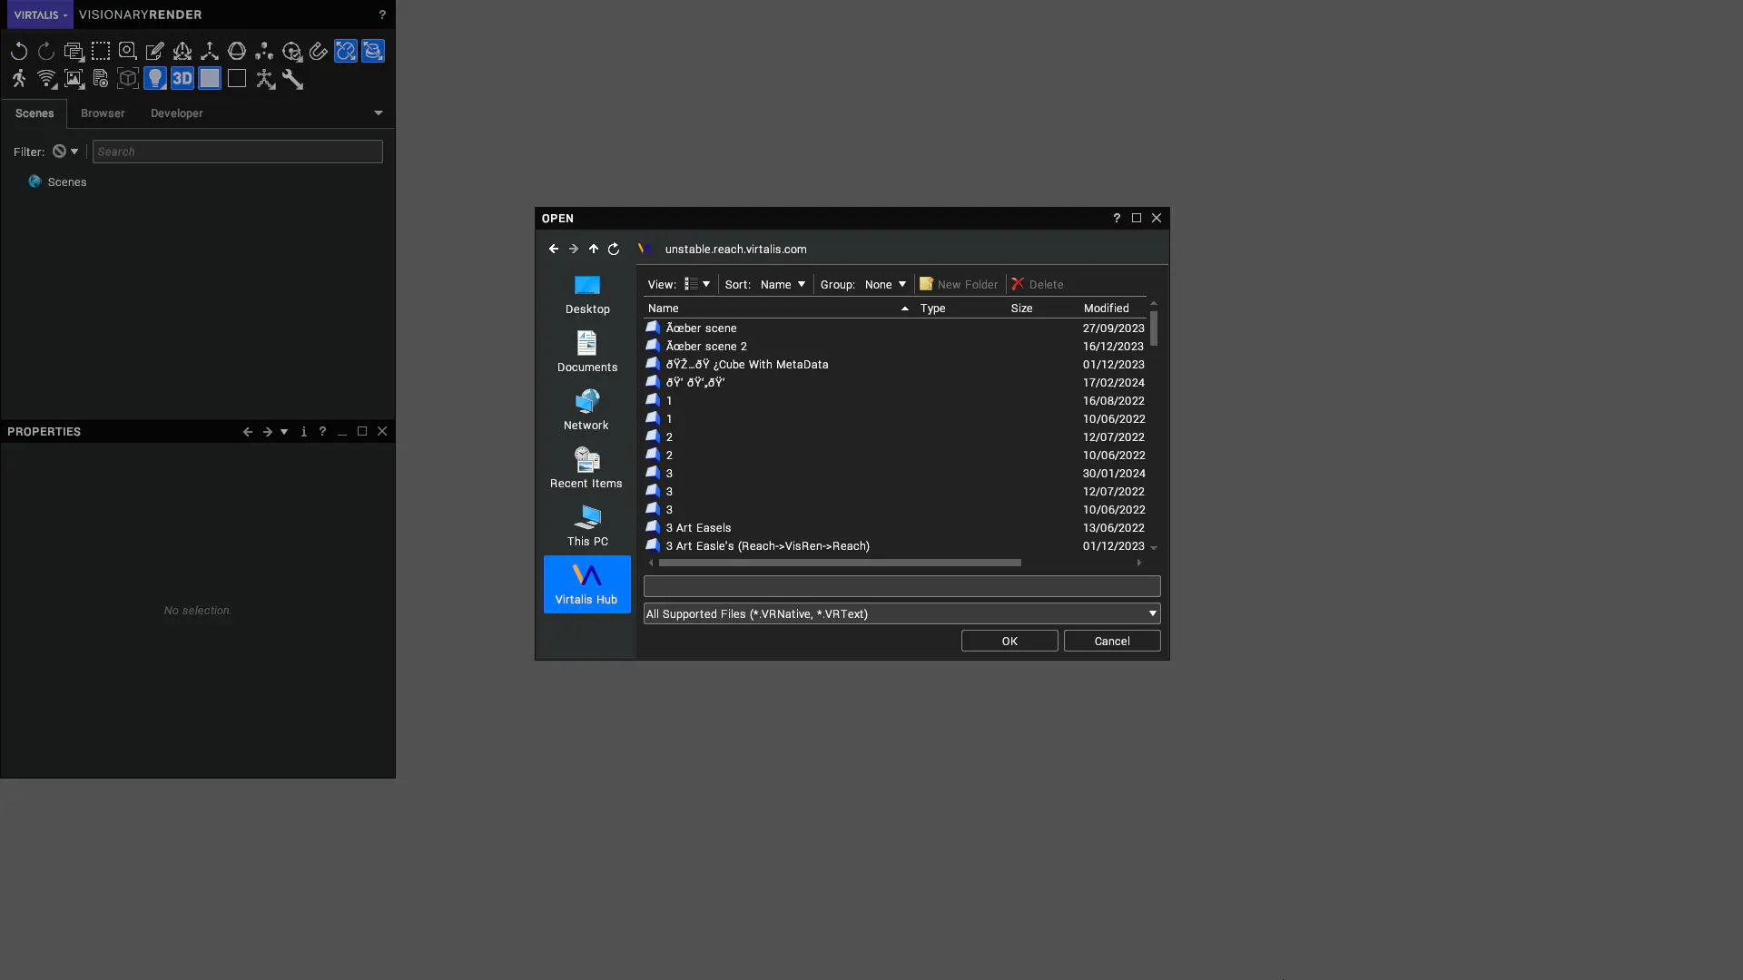Image resolution: width=1743 pixels, height=980 pixels.
Task: Click the disc with checkmark icon
Action: point(291,52)
